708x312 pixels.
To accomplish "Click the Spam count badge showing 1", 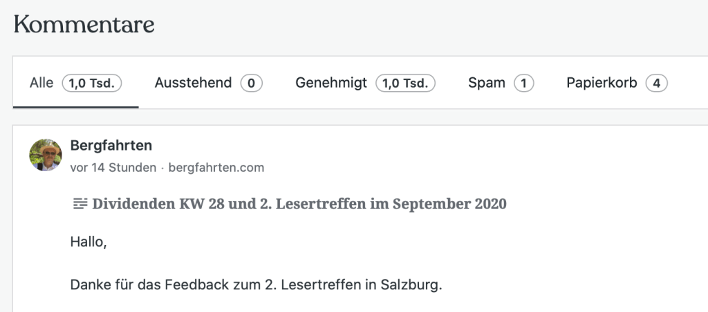I will [x=523, y=84].
